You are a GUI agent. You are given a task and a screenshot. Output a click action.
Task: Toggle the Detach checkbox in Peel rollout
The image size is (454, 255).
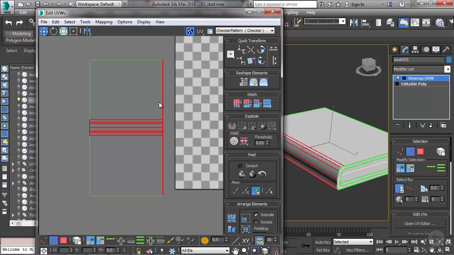(240, 166)
